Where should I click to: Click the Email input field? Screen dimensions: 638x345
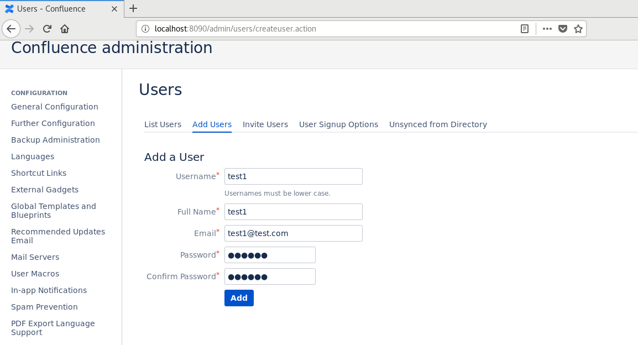pyautogui.click(x=294, y=233)
